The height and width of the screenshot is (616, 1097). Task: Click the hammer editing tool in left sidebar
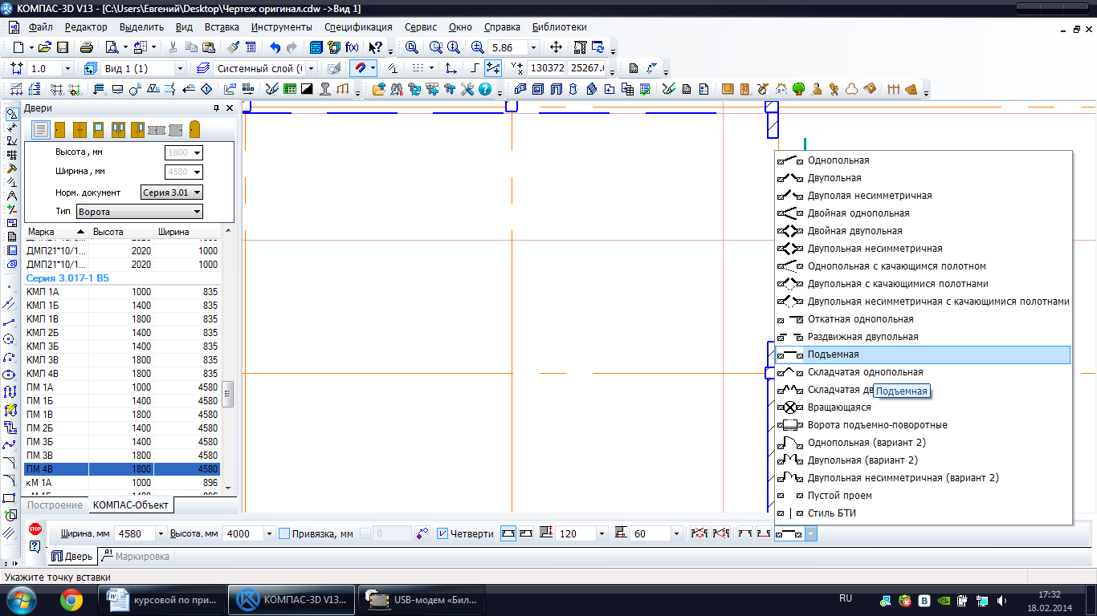tap(11, 168)
